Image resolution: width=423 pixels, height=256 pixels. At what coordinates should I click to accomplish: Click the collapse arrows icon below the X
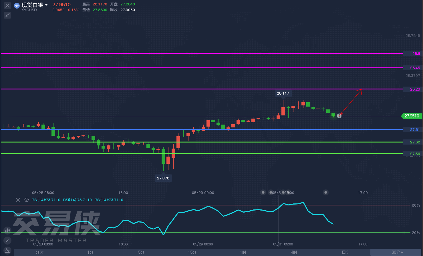7,15
